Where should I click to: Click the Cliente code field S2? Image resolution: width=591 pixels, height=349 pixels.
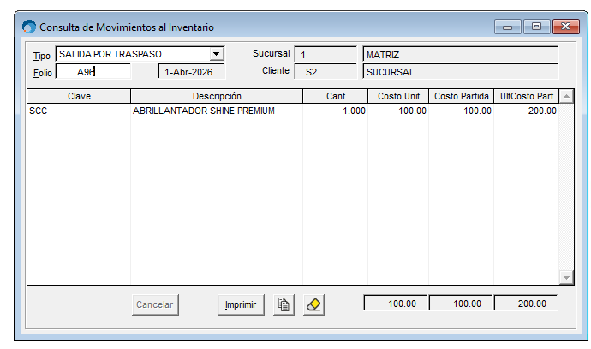coord(325,72)
